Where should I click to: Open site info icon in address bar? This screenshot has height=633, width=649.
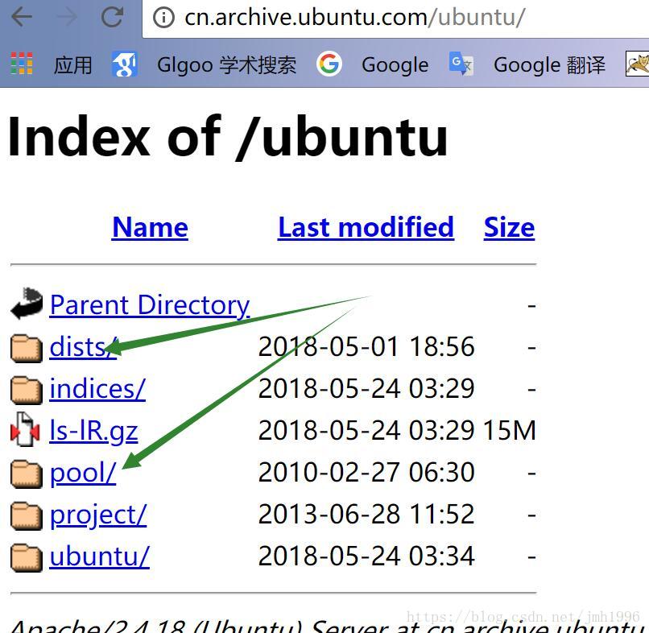(163, 18)
